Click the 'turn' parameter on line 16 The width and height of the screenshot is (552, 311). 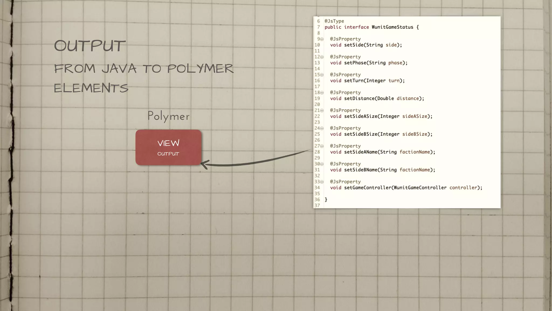tap(394, 80)
